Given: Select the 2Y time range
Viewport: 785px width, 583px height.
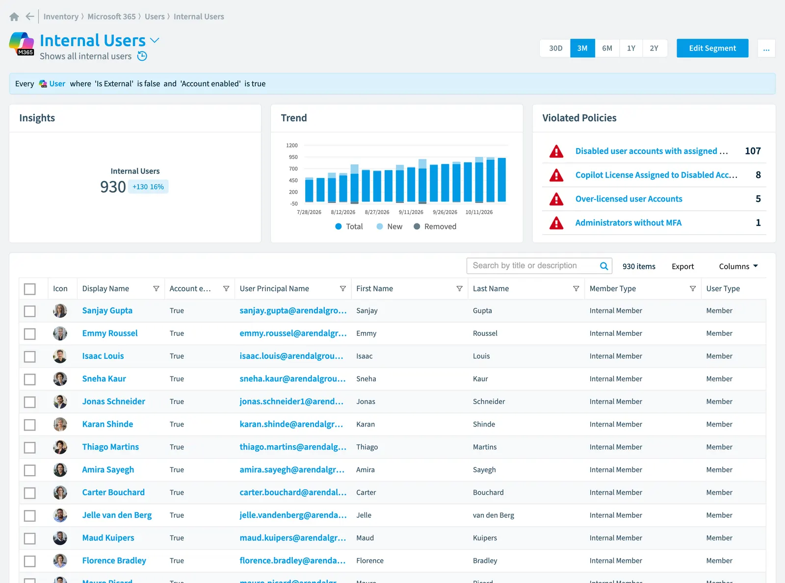Looking at the screenshot, I should tap(654, 48).
